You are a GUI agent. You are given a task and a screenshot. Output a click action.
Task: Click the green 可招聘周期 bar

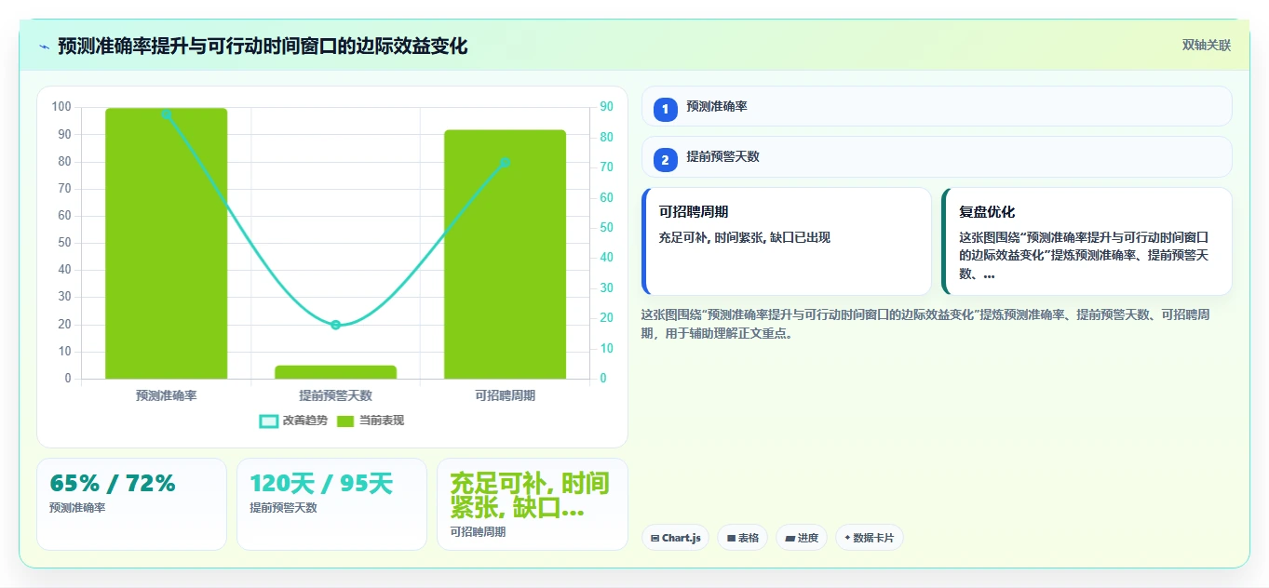point(505,255)
